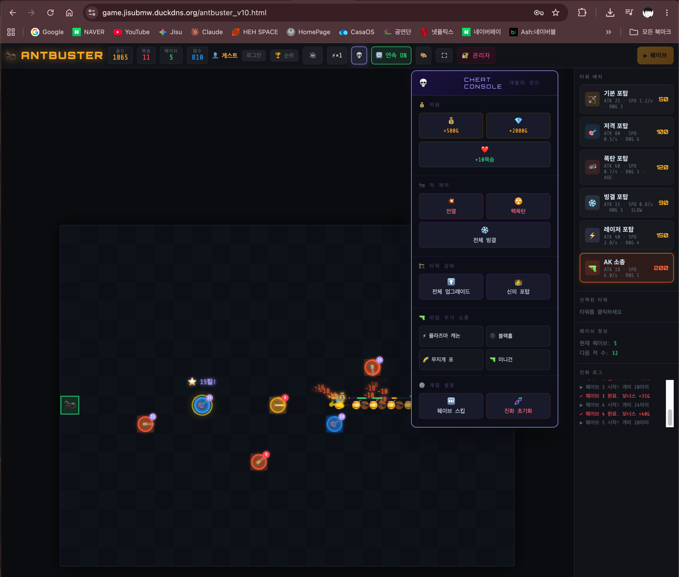Expand hidden bookmarks chevron
The width and height of the screenshot is (679, 577).
[x=608, y=32]
